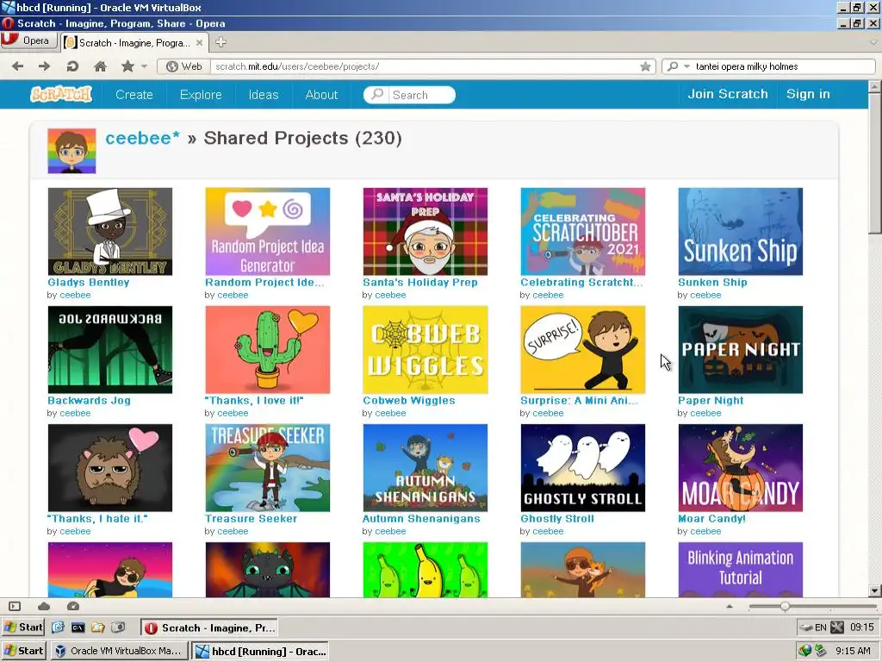This screenshot has width=882, height=662.
Task: Click the wrench tools tray icon in guest
Action: pyautogui.click(x=837, y=628)
